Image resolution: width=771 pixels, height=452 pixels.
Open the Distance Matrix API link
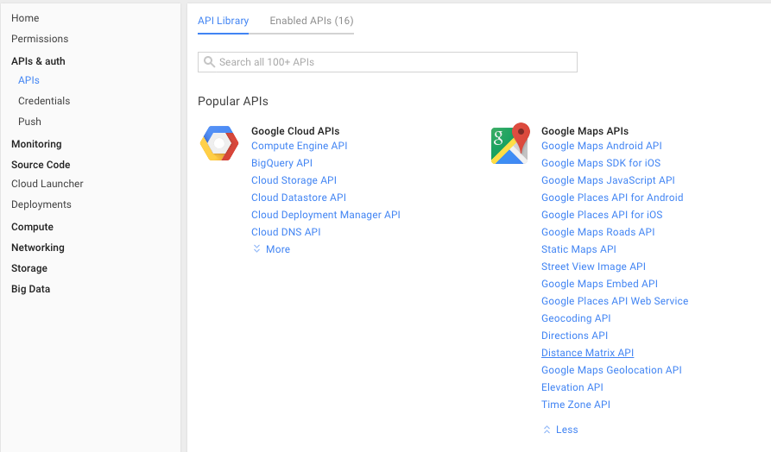[588, 353]
